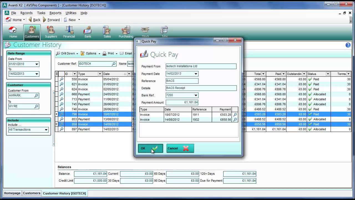Expand the Include All Transactions dropdown
The width and height of the screenshot is (355, 200).
point(46,130)
